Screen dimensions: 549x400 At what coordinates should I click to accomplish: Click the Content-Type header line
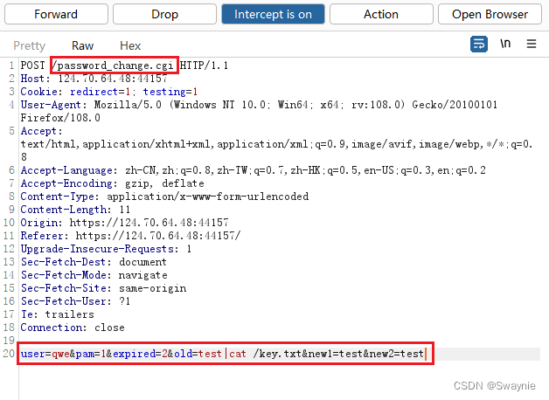point(164,197)
